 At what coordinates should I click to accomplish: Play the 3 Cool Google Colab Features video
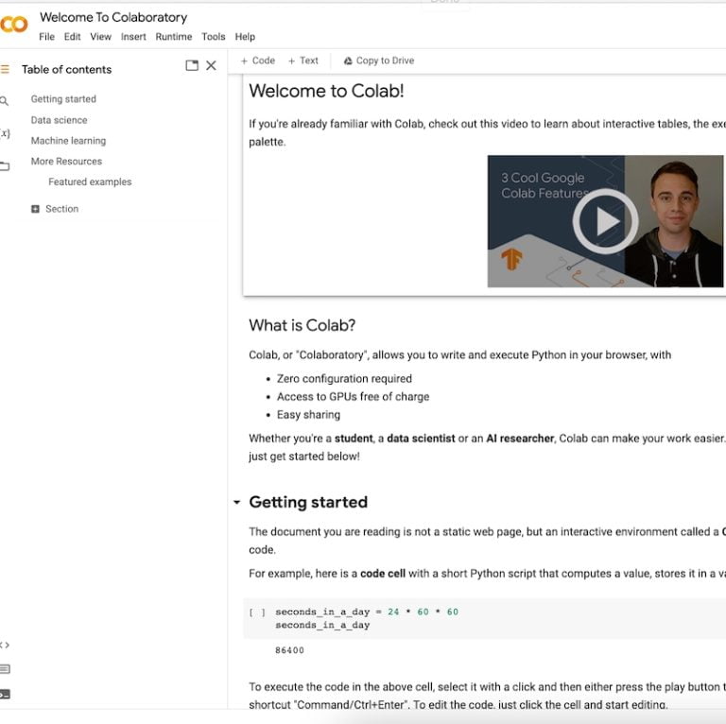(605, 221)
